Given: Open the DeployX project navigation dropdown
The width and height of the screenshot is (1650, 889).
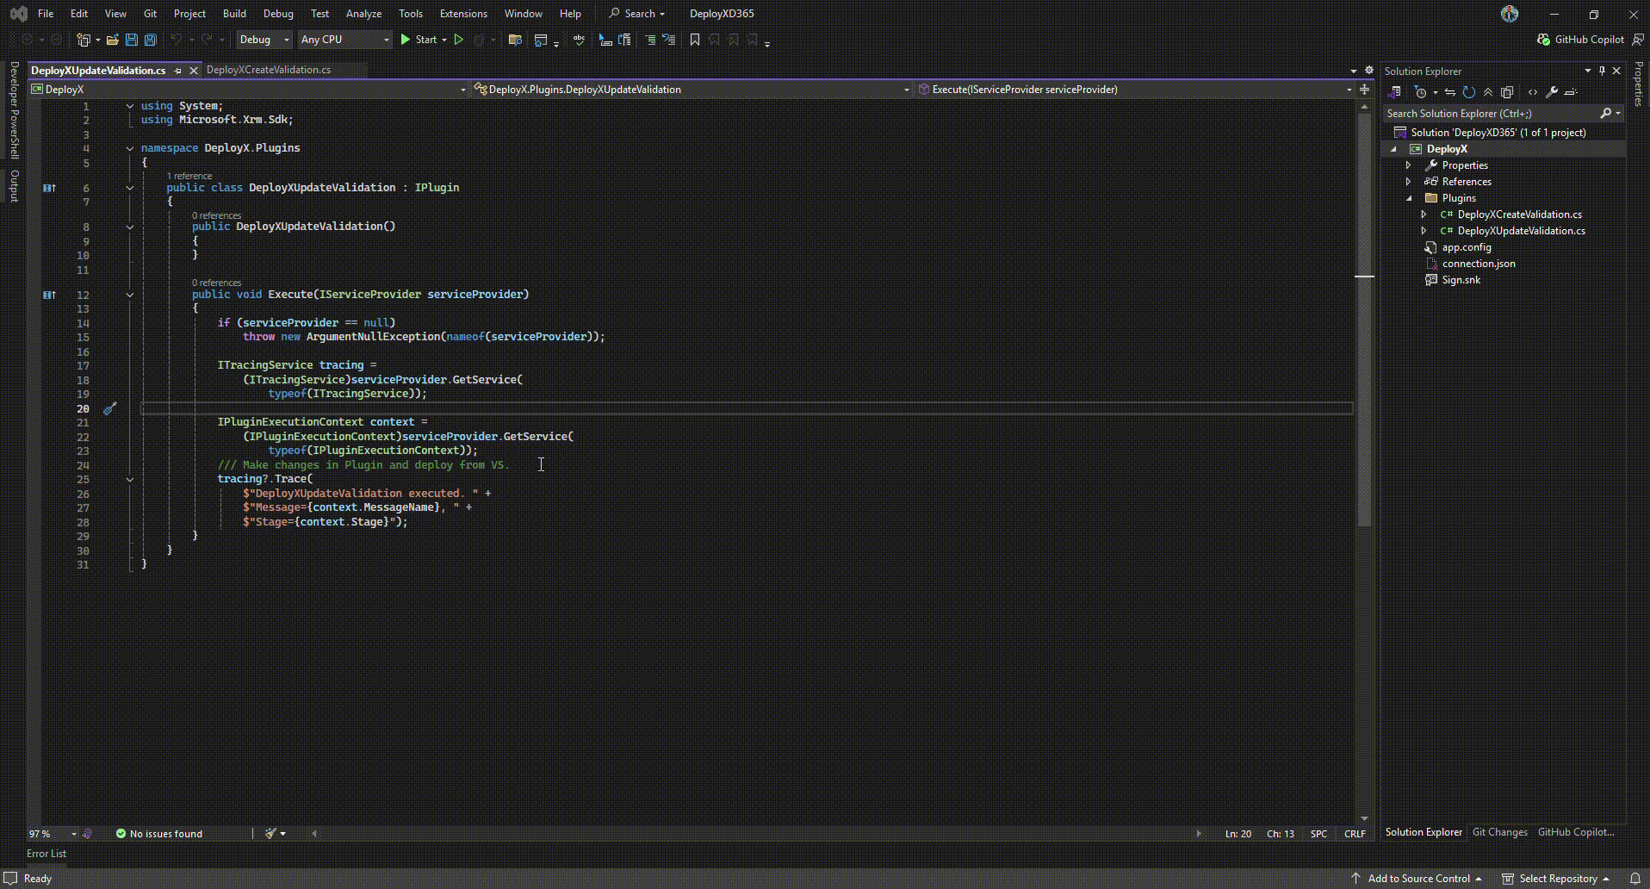Looking at the screenshot, I should click(x=249, y=90).
